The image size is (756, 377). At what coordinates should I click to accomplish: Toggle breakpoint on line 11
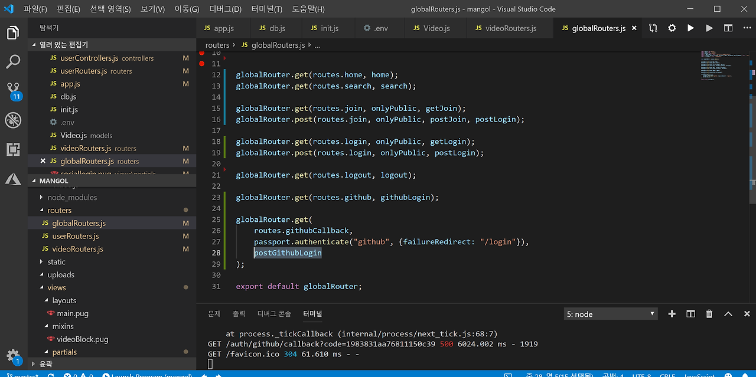(201, 63)
